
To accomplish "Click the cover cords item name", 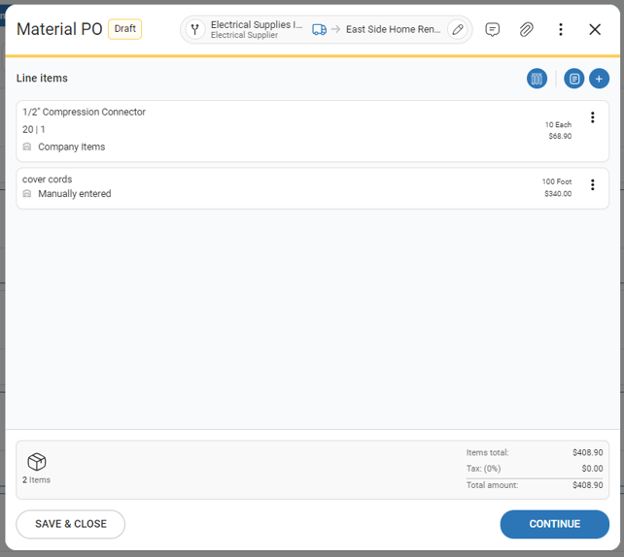I will click(47, 180).
